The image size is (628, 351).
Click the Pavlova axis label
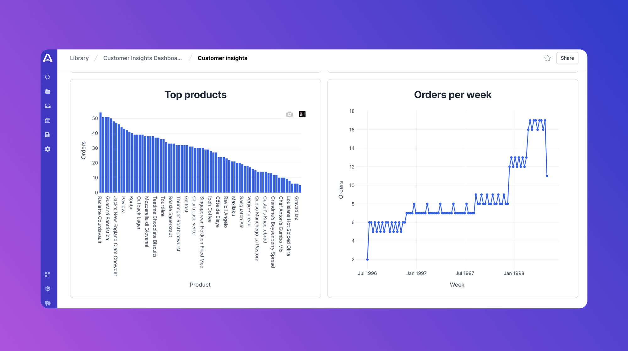[x=123, y=205]
